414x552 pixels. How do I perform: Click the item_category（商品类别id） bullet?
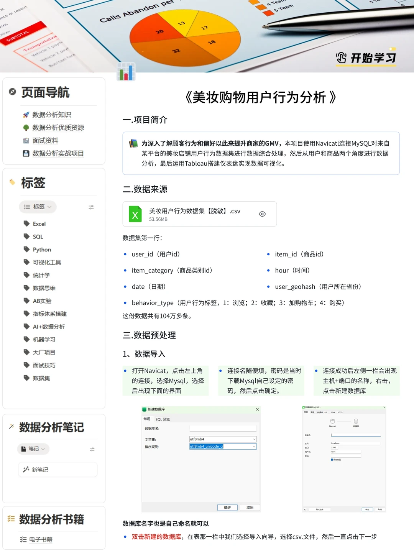coord(172,270)
